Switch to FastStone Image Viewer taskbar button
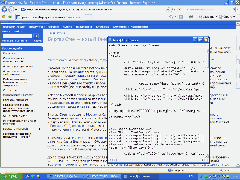Image resolution: width=240 pixels, height=180 pixels. 65,176
